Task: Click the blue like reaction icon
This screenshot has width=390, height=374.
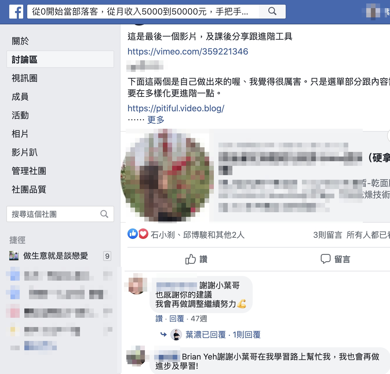Action: coord(133,234)
